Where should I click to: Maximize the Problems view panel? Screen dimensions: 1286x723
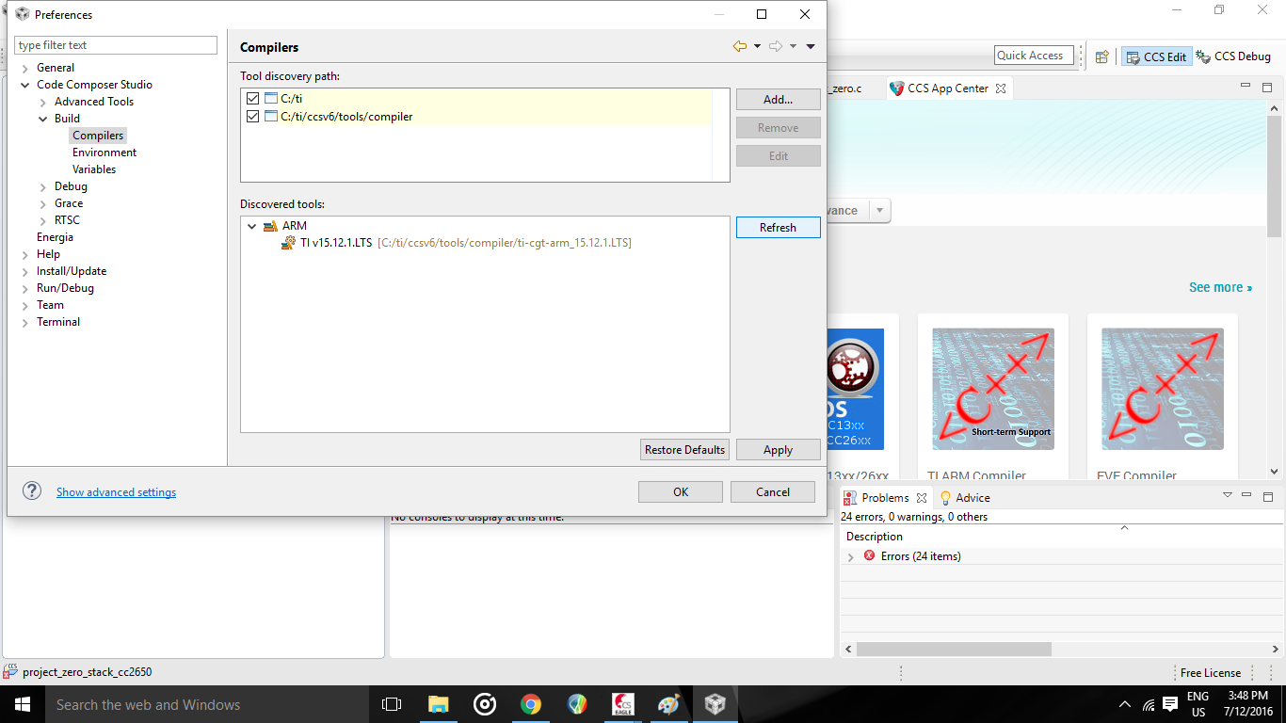tap(1267, 496)
